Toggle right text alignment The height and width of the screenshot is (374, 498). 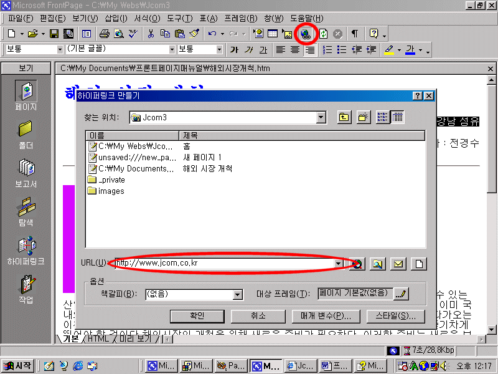[x=310, y=50]
